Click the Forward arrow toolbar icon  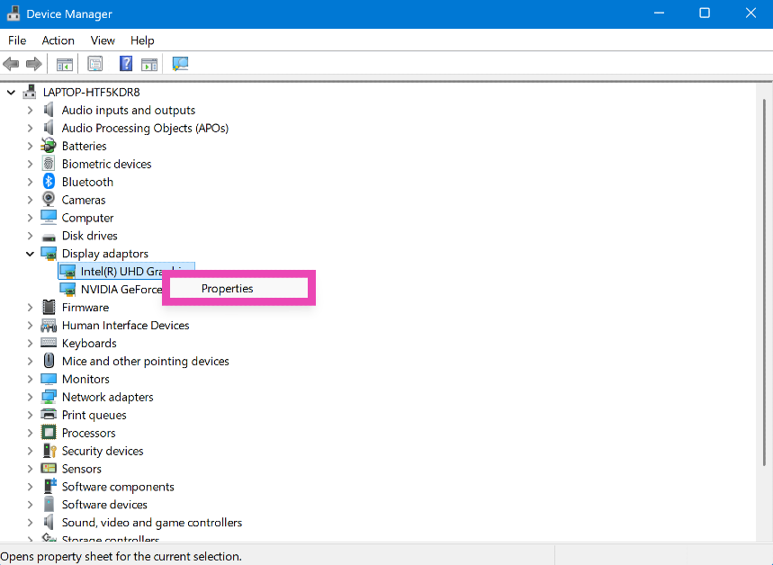tap(34, 64)
